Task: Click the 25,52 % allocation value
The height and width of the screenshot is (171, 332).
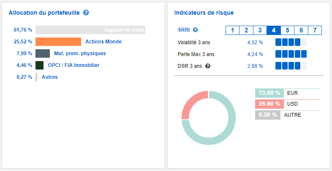Action: [23, 42]
